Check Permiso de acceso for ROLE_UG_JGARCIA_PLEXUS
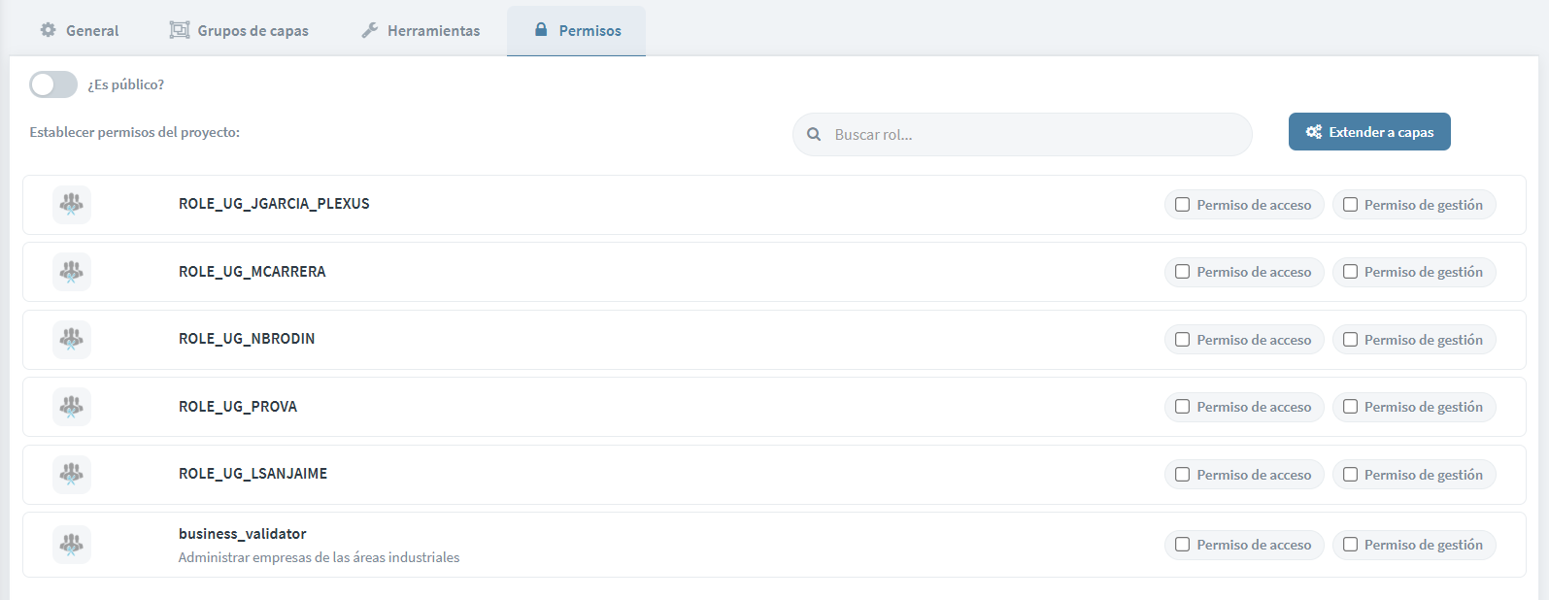1549x600 pixels. click(1182, 205)
